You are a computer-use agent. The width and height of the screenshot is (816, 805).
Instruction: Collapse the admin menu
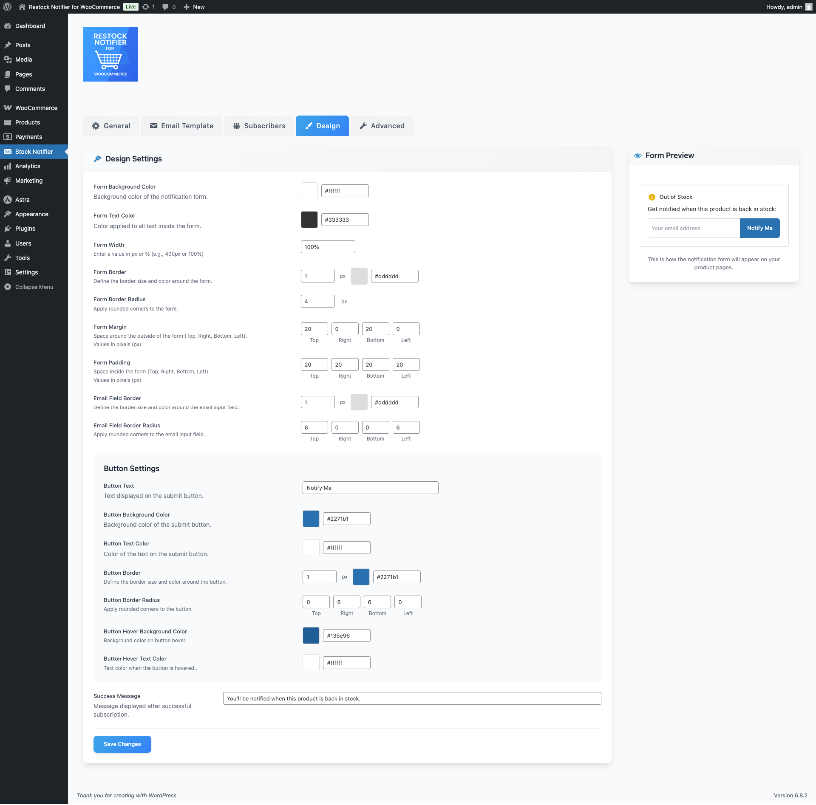[x=34, y=287]
